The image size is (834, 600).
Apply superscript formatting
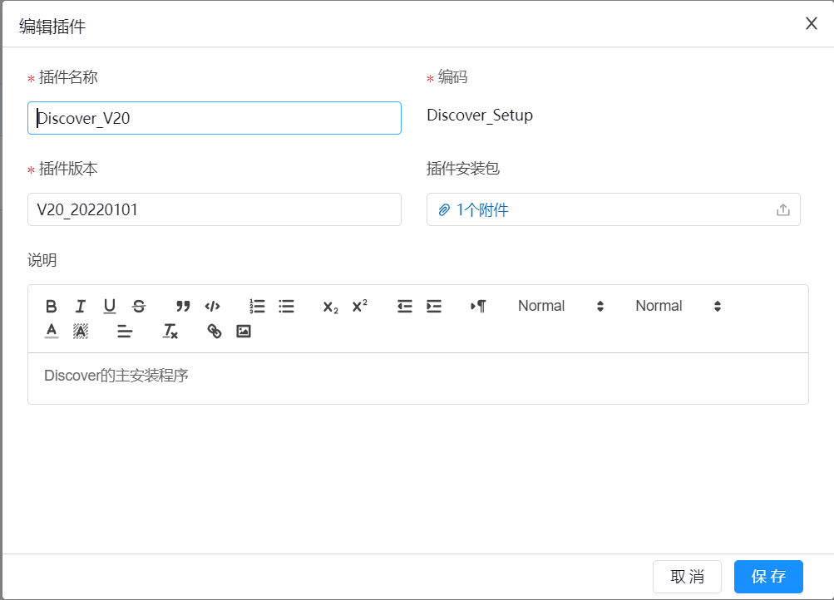359,306
